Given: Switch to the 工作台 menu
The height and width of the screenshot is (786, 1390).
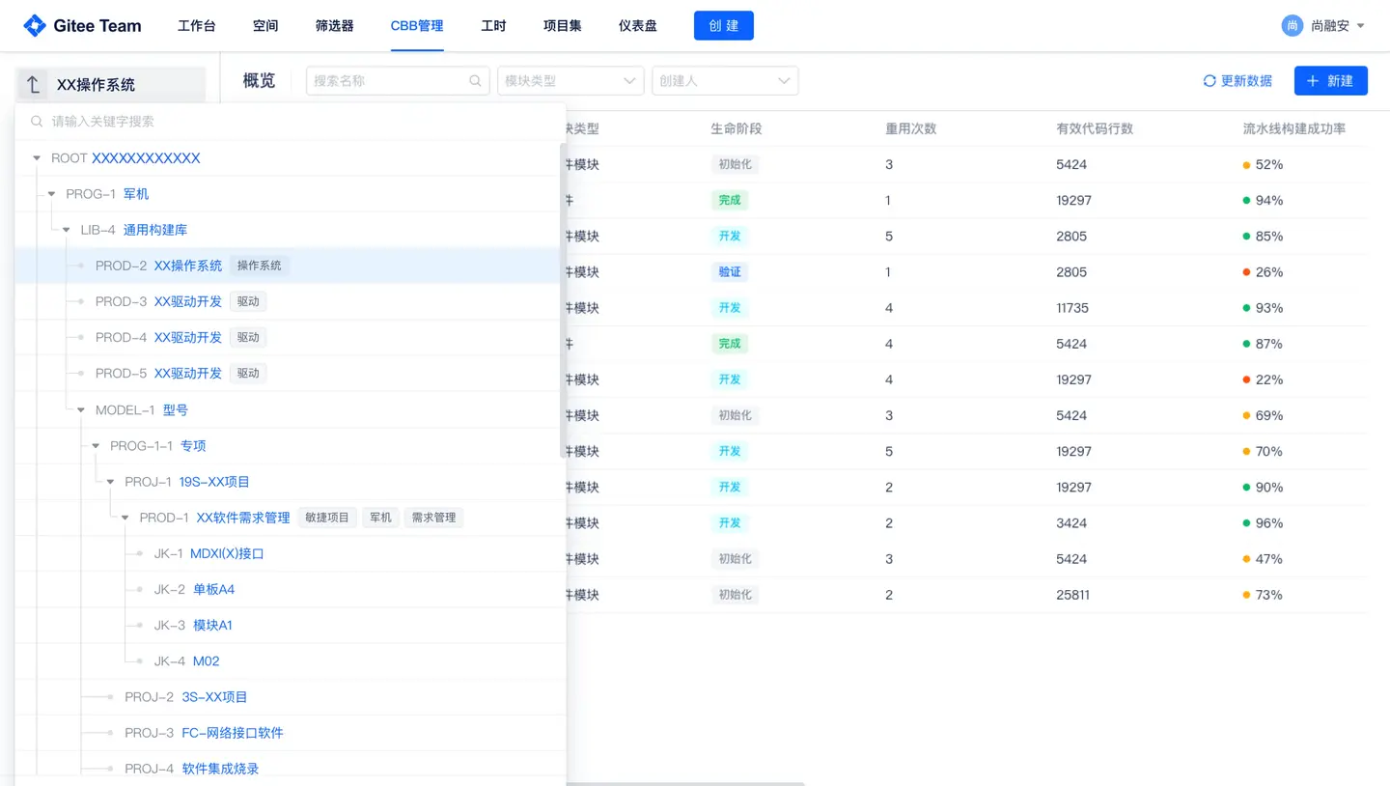Looking at the screenshot, I should pyautogui.click(x=197, y=26).
